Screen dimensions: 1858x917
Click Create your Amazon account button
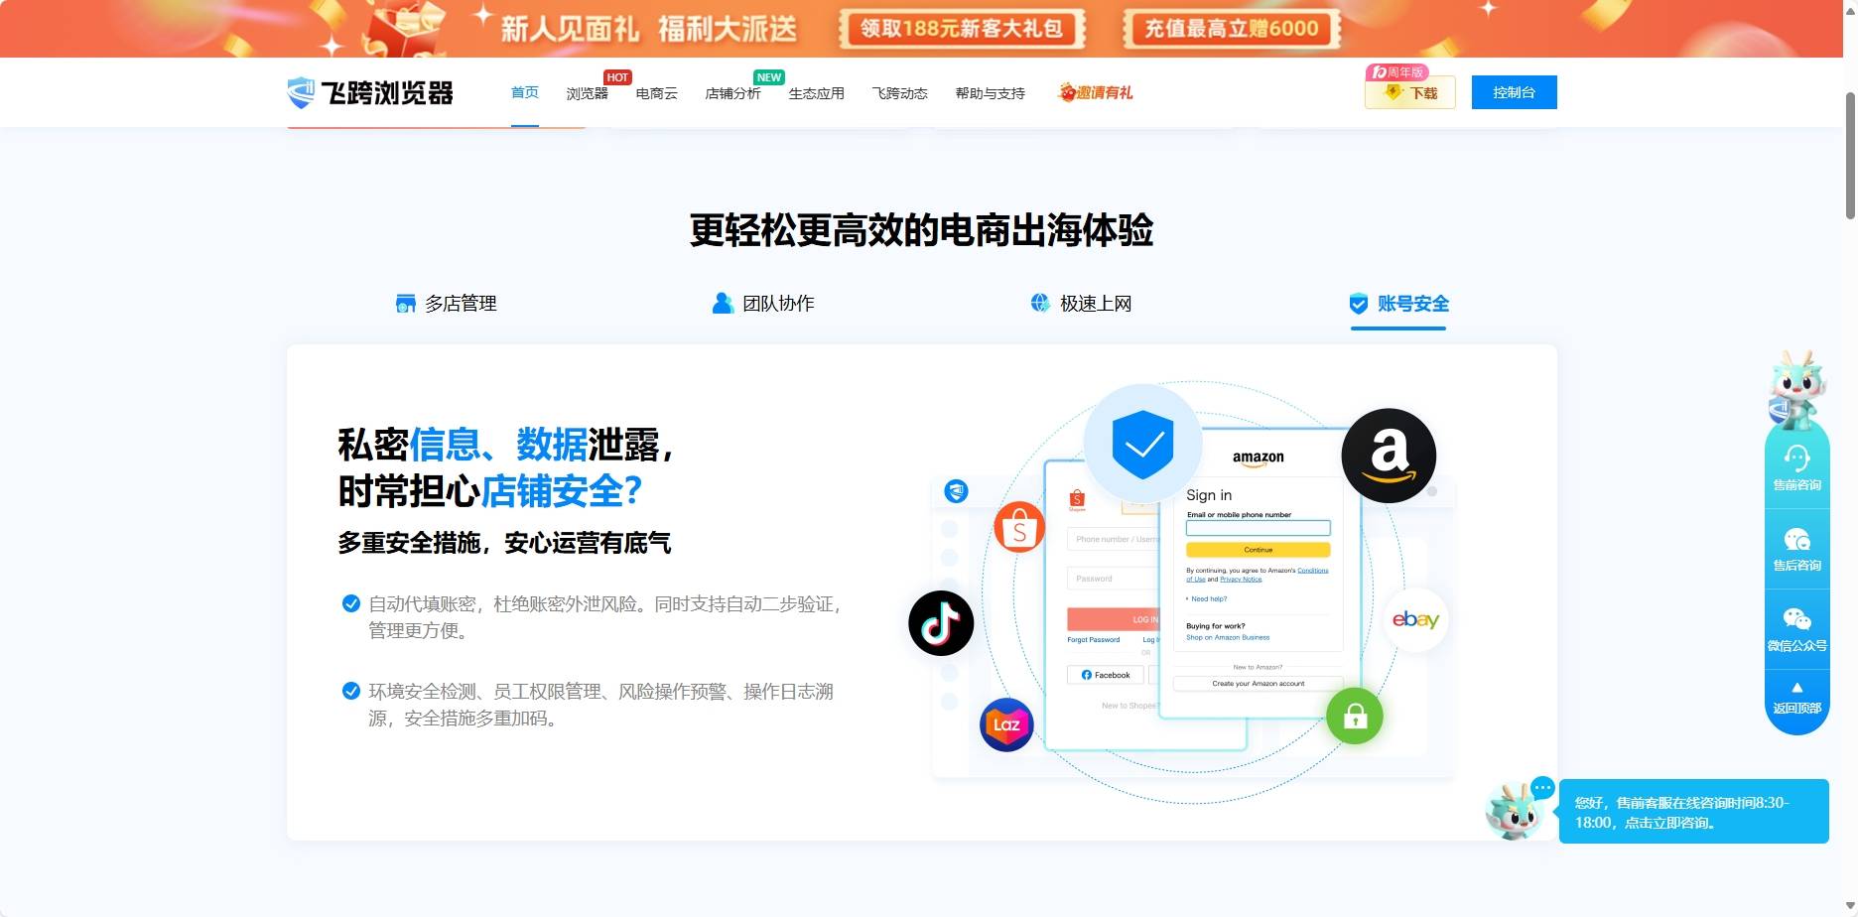(1258, 684)
